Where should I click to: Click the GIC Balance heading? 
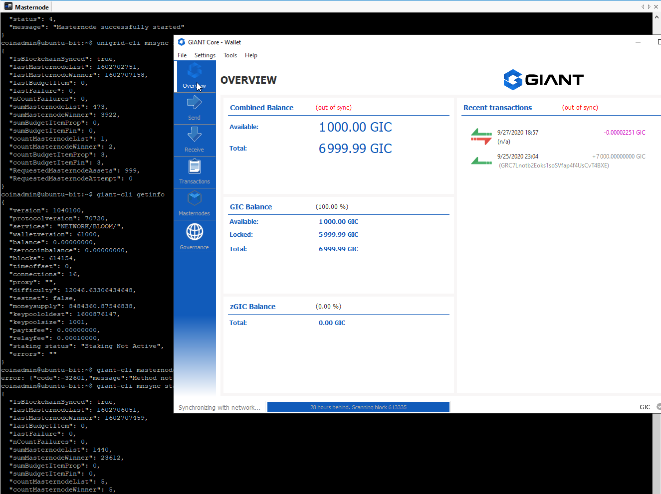click(x=251, y=207)
